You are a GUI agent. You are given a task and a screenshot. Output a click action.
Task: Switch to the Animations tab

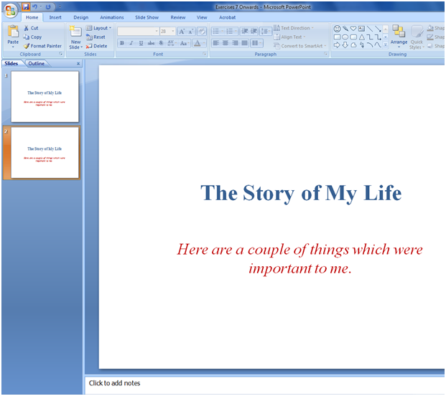click(x=112, y=17)
